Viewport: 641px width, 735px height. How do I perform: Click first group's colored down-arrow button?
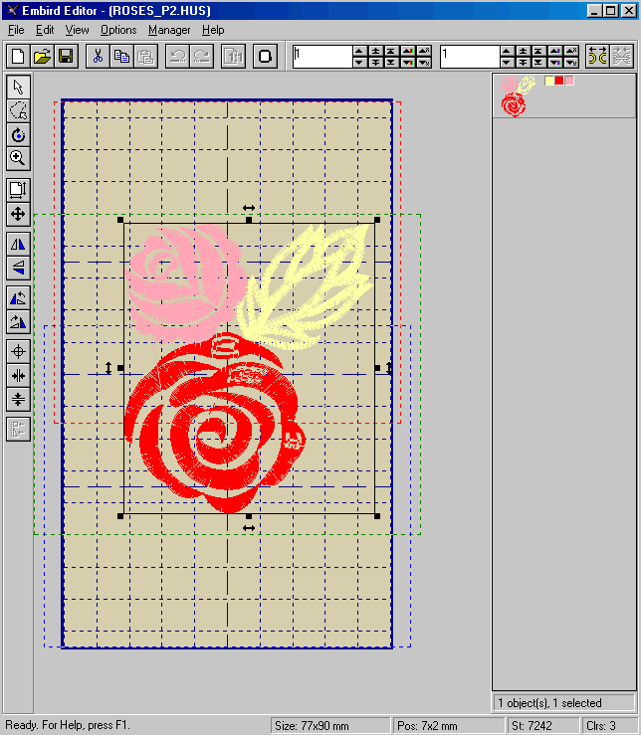(x=408, y=63)
